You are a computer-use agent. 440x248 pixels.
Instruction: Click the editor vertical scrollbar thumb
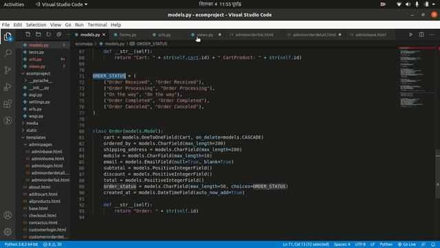point(437,174)
